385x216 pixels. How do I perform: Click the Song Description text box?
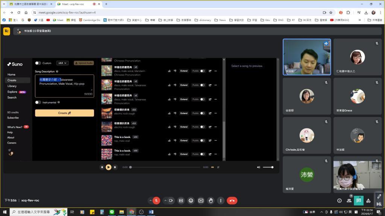point(64,86)
